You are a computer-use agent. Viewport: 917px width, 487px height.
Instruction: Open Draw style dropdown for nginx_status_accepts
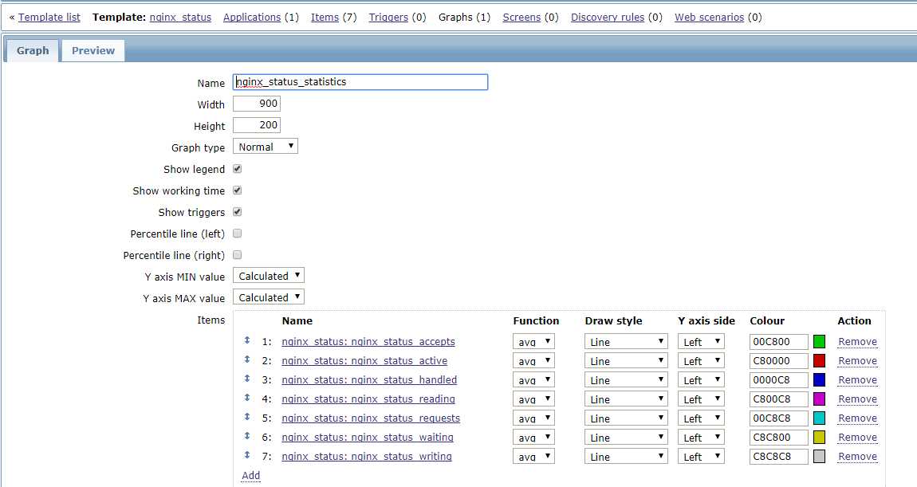coord(626,342)
